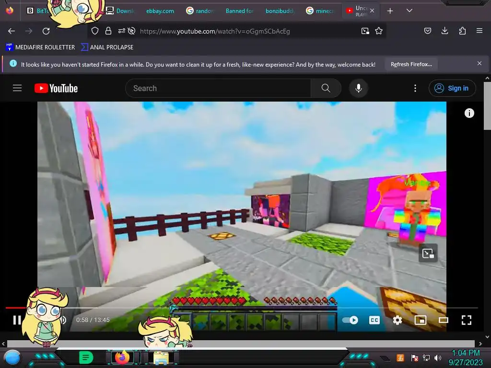Click the Sign in button
This screenshot has width=491, height=368.
tap(452, 88)
